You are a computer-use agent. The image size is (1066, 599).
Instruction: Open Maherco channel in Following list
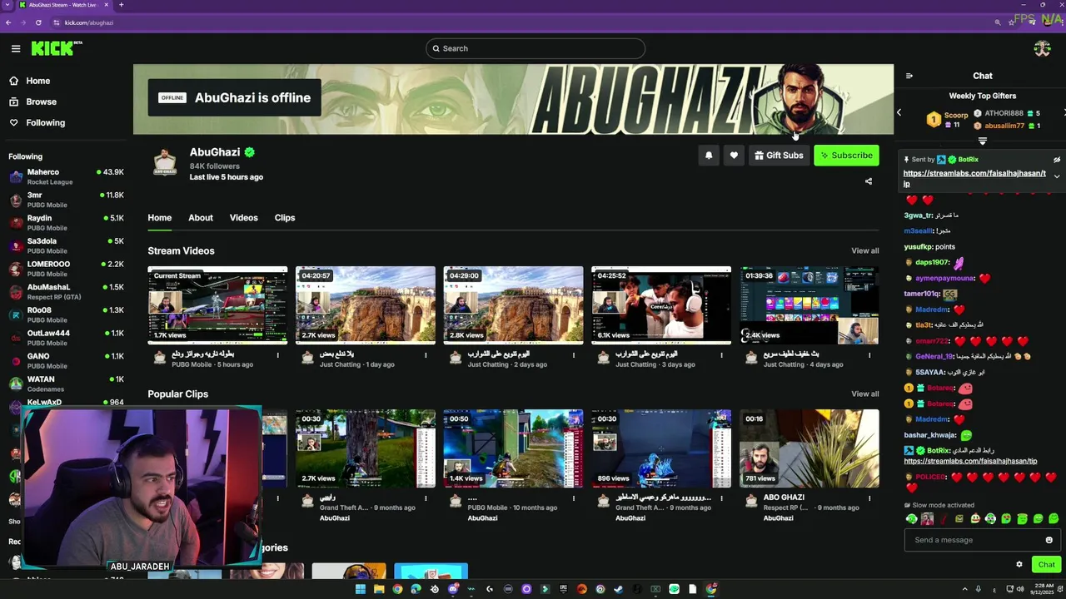point(67,176)
